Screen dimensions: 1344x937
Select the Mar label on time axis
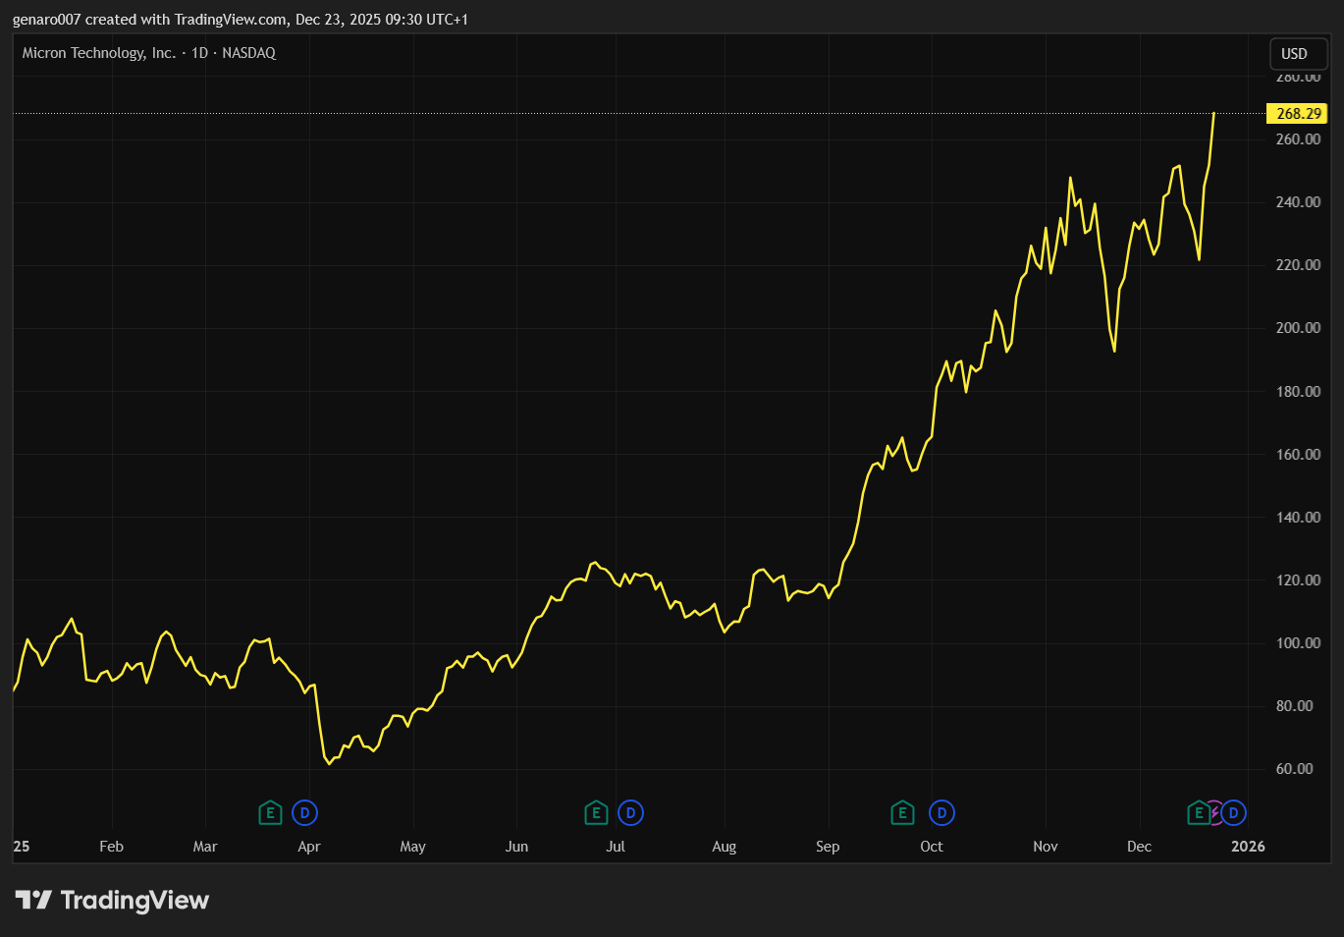(205, 847)
